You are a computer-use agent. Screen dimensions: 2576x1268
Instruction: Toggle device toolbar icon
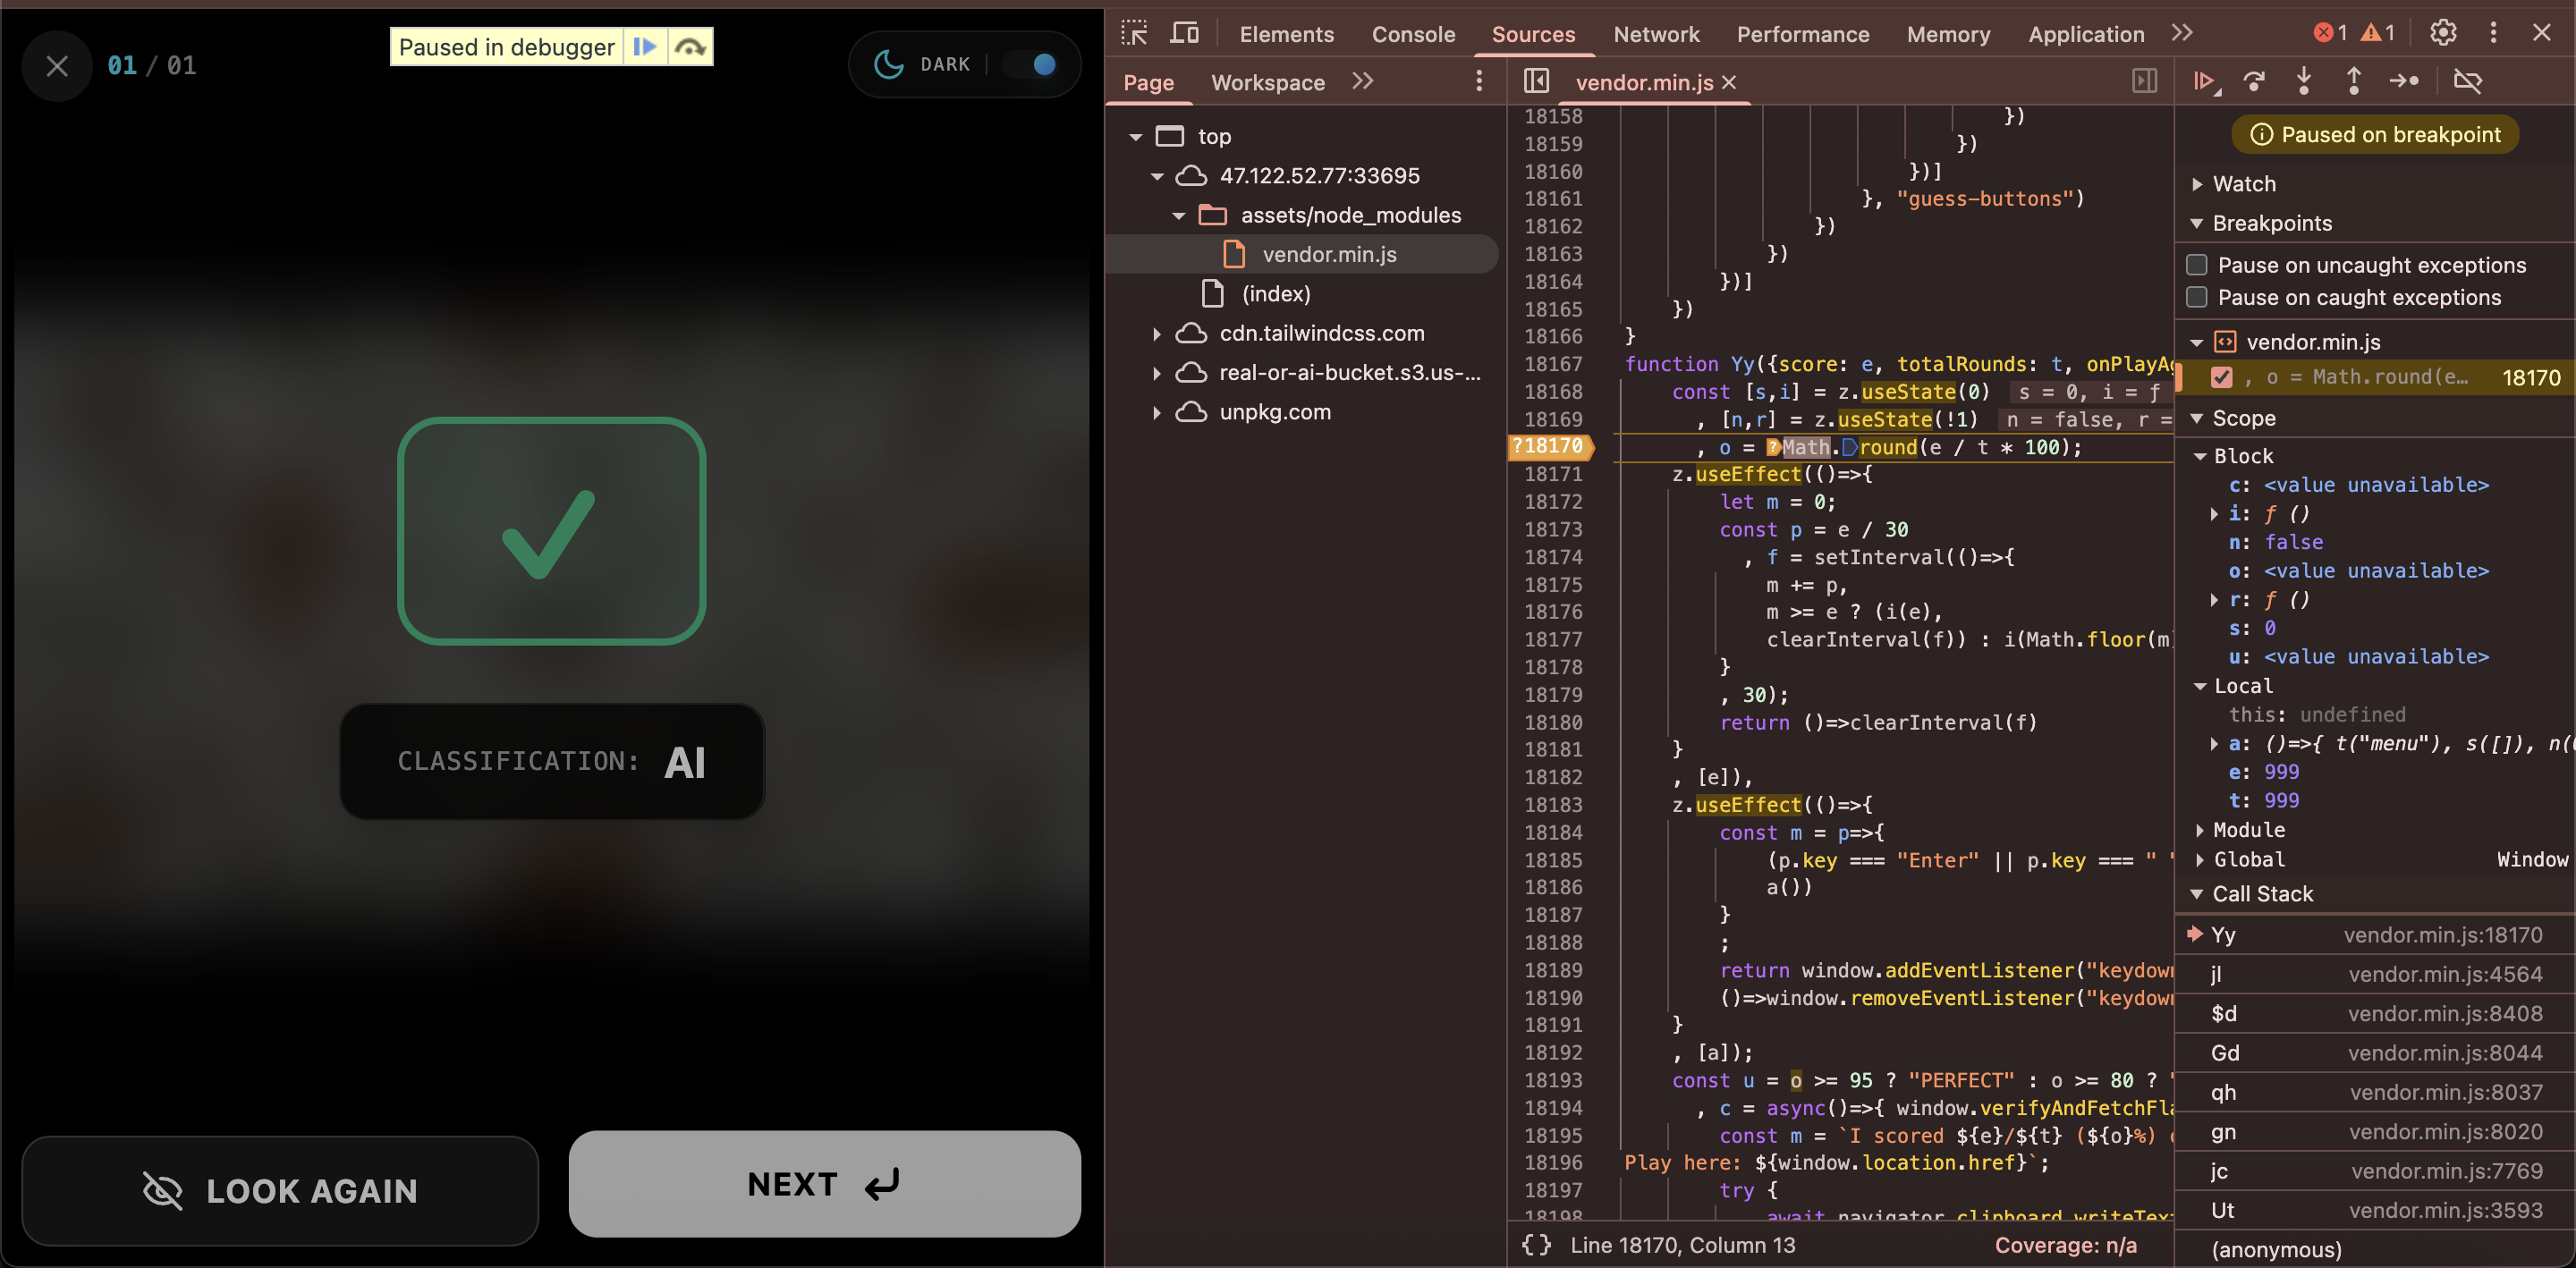pos(1185,33)
